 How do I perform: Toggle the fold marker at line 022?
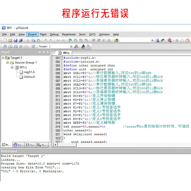[x=62, y=138]
